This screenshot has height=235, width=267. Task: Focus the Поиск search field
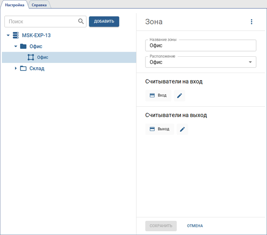point(42,21)
